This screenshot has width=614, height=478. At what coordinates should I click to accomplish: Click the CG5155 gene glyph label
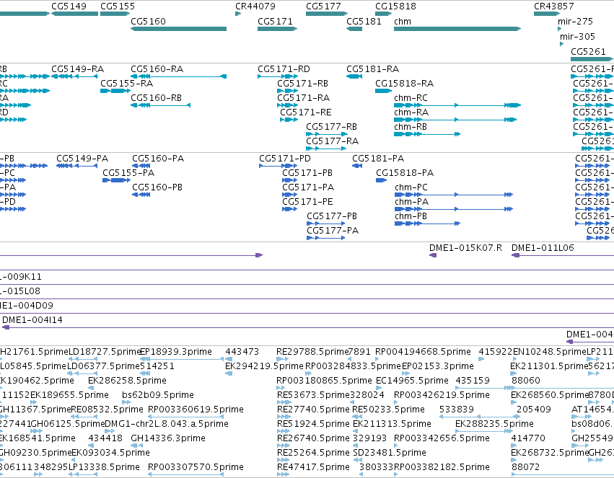118,6
